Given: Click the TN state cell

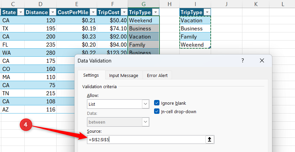Looking at the screenshot, I should tap(13, 93).
